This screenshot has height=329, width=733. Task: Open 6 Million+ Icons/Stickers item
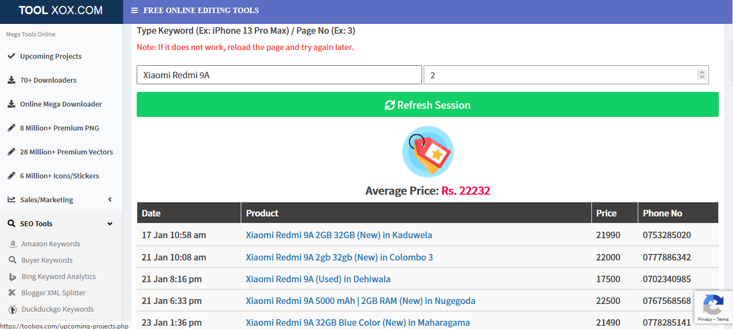click(59, 176)
